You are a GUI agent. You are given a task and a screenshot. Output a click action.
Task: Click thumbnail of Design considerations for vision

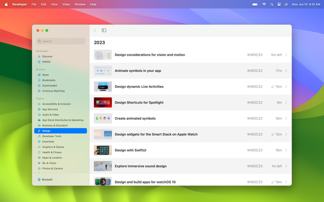point(103,55)
